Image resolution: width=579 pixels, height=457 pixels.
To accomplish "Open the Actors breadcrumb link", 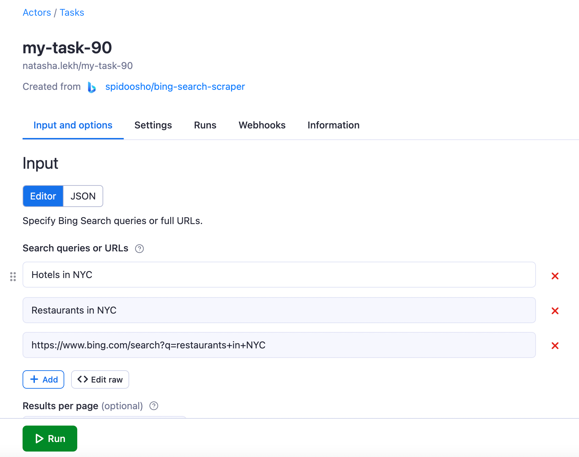I will point(37,13).
